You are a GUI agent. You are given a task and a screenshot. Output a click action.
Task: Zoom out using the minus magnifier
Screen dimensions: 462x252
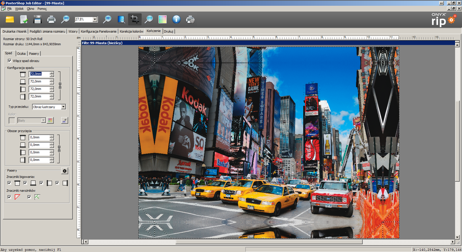[65, 20]
